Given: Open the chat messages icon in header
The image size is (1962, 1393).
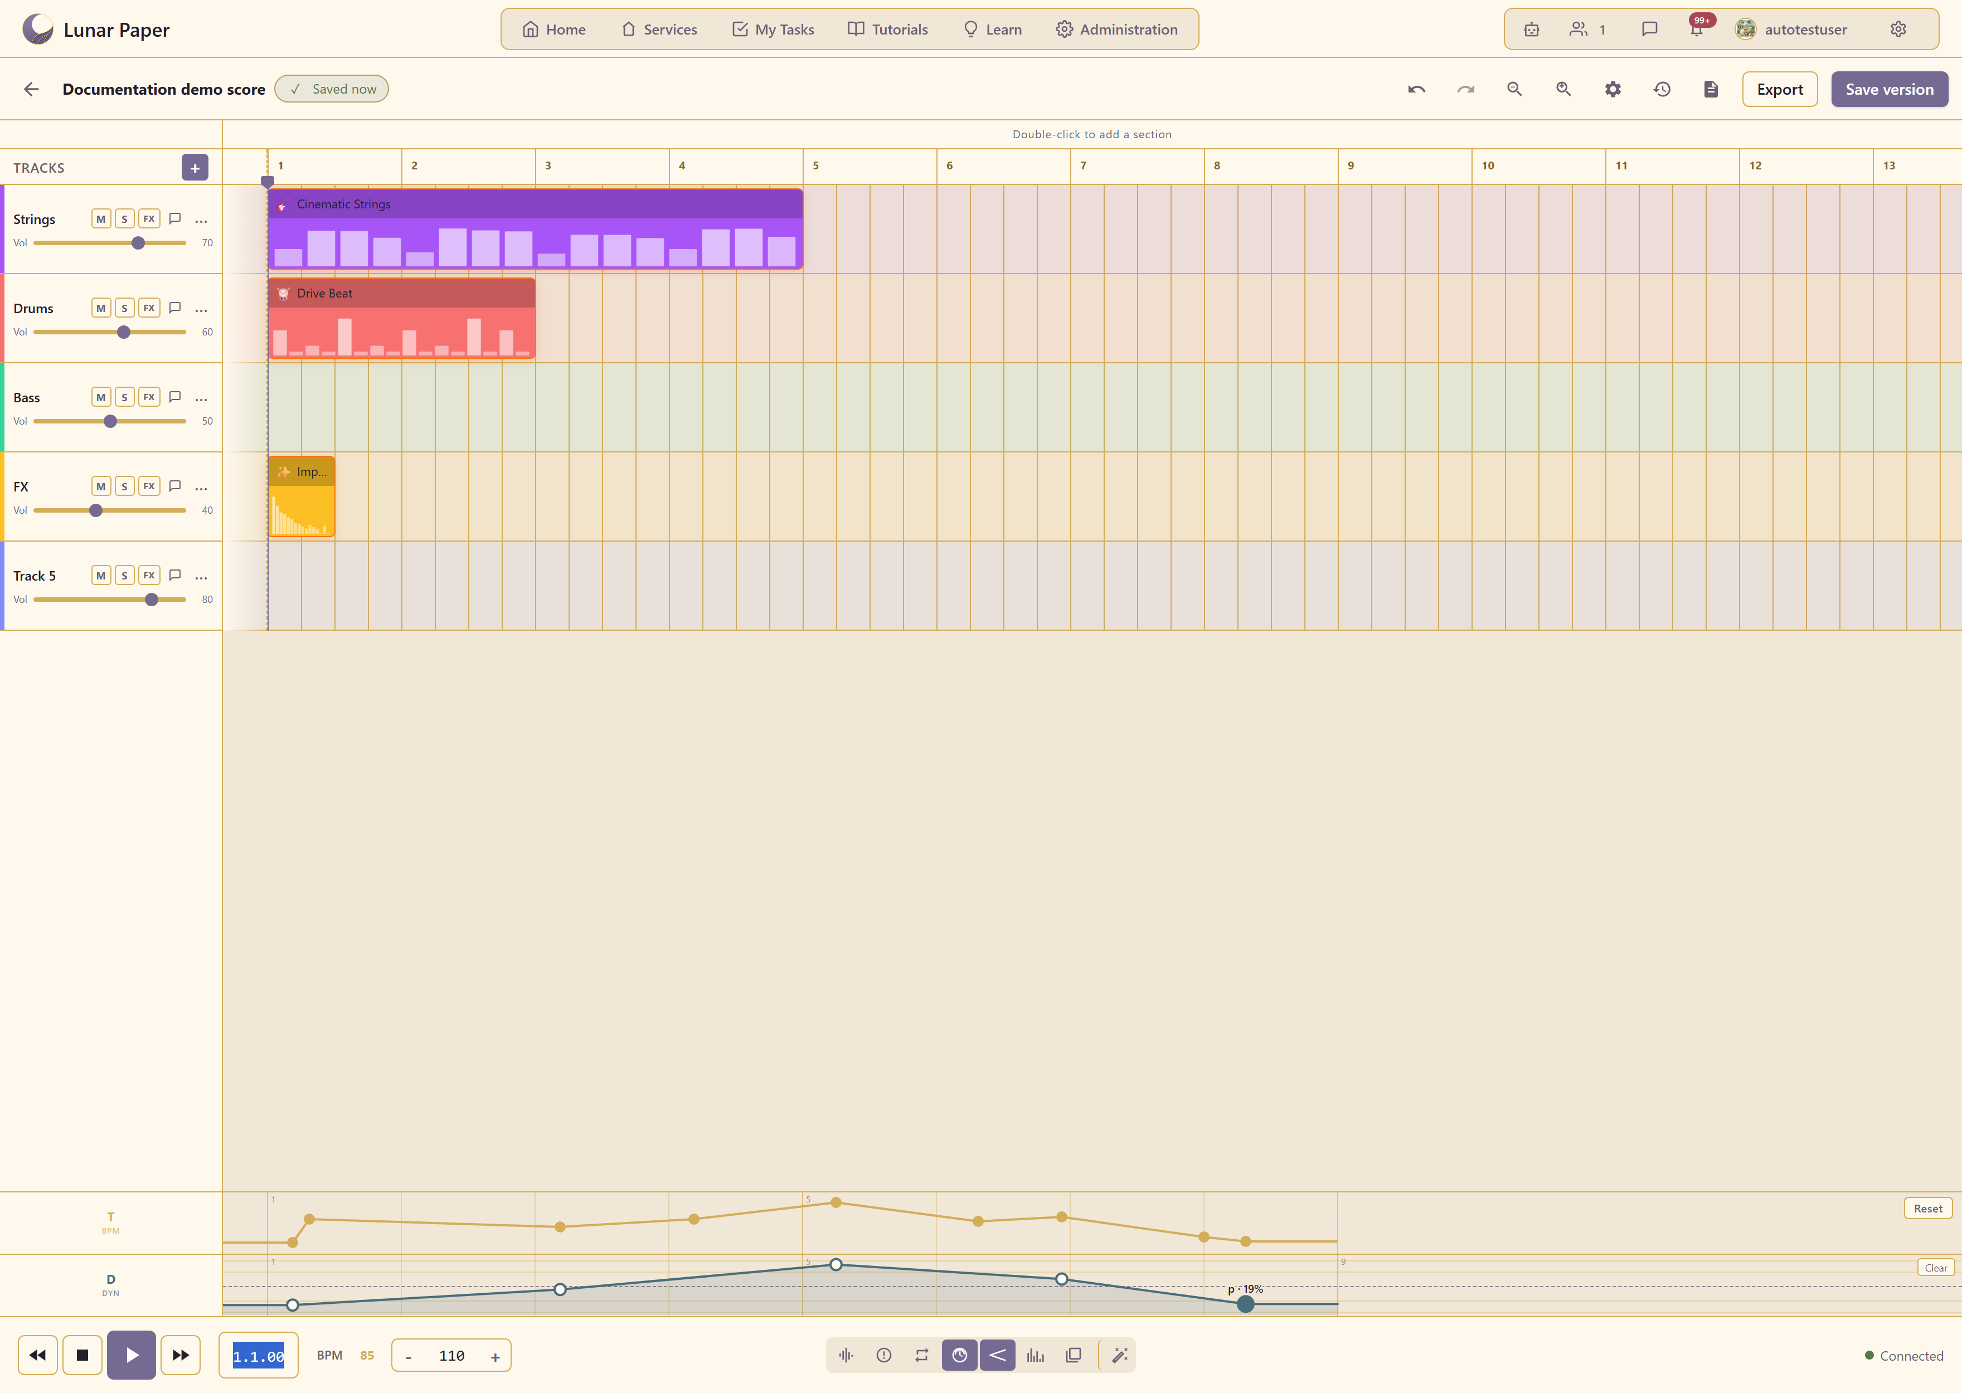Looking at the screenshot, I should point(1649,29).
